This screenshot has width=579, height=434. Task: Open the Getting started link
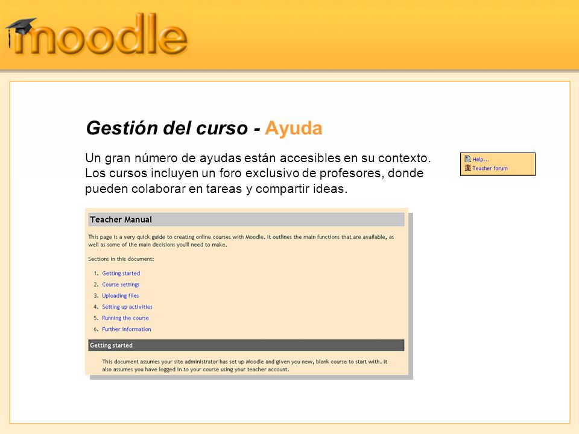click(x=121, y=274)
